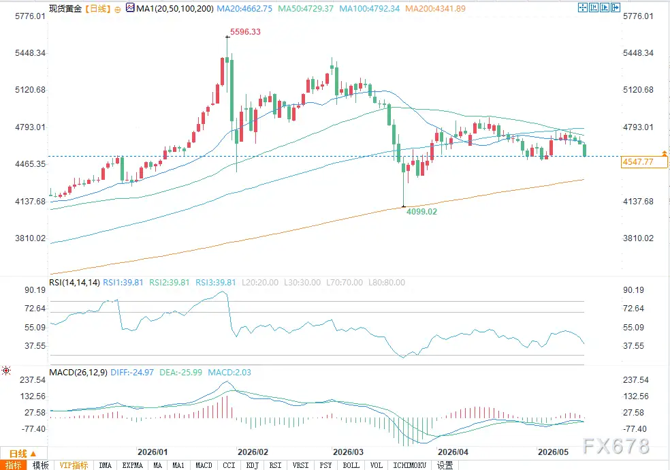The width and height of the screenshot is (670, 470).
Task: Click the 现货黄金 instrument title
Action: [65, 9]
